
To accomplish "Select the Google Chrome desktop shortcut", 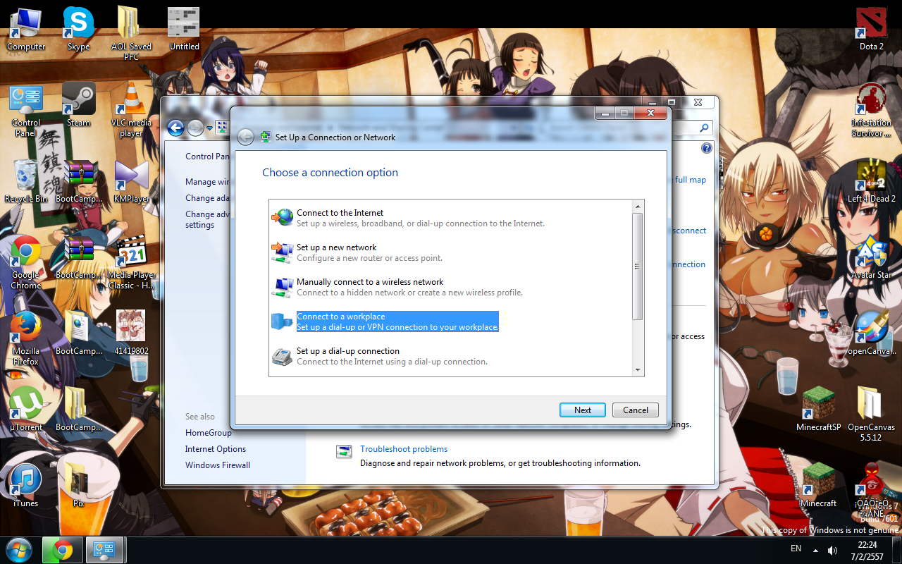I will [x=26, y=262].
